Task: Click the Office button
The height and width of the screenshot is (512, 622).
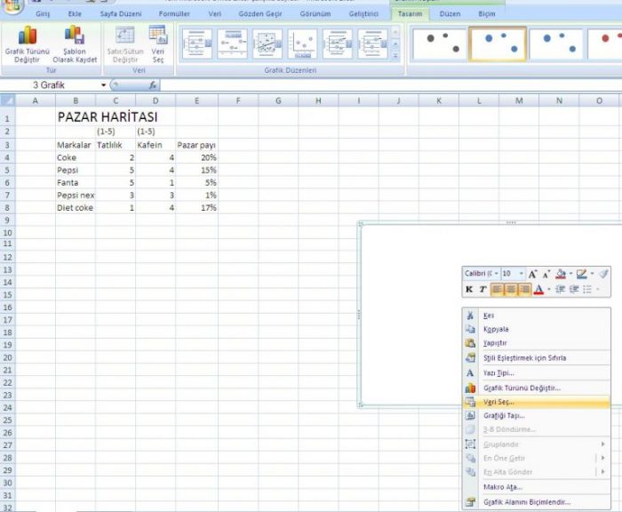Action: pos(12,4)
